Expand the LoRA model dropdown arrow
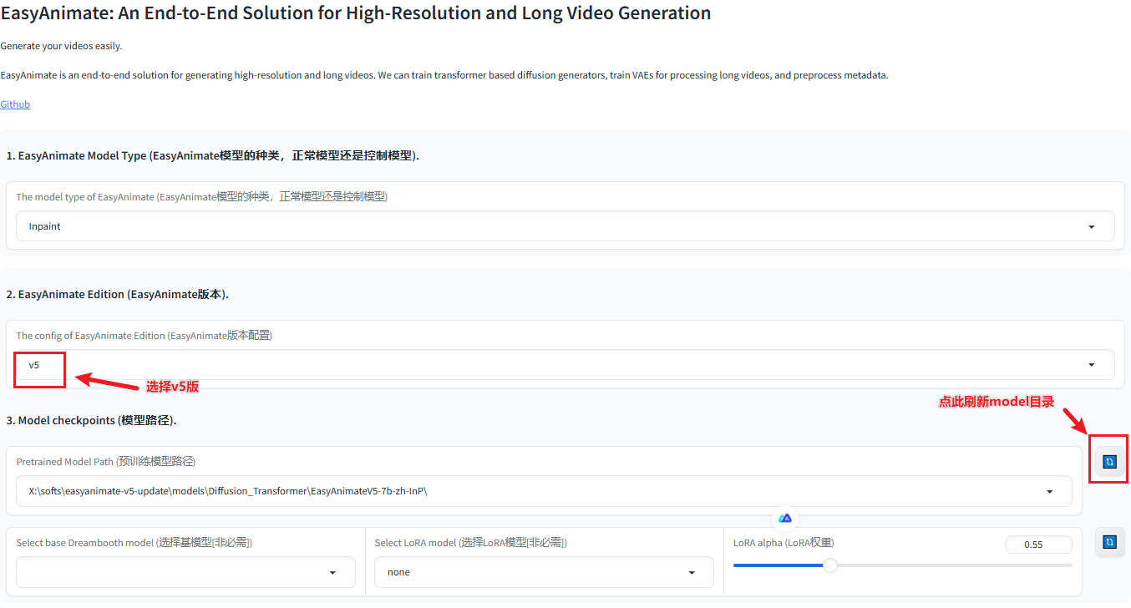The height and width of the screenshot is (608, 1131). coord(691,572)
